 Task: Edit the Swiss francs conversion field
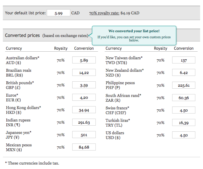(x=184, y=110)
